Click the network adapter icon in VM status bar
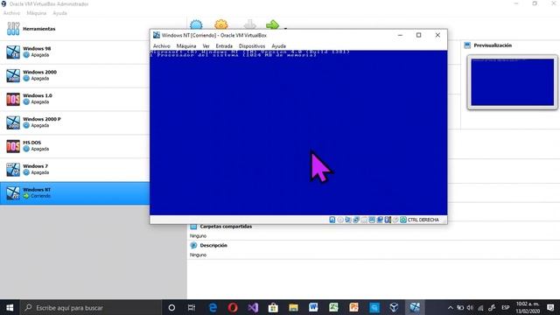 pos(356,220)
